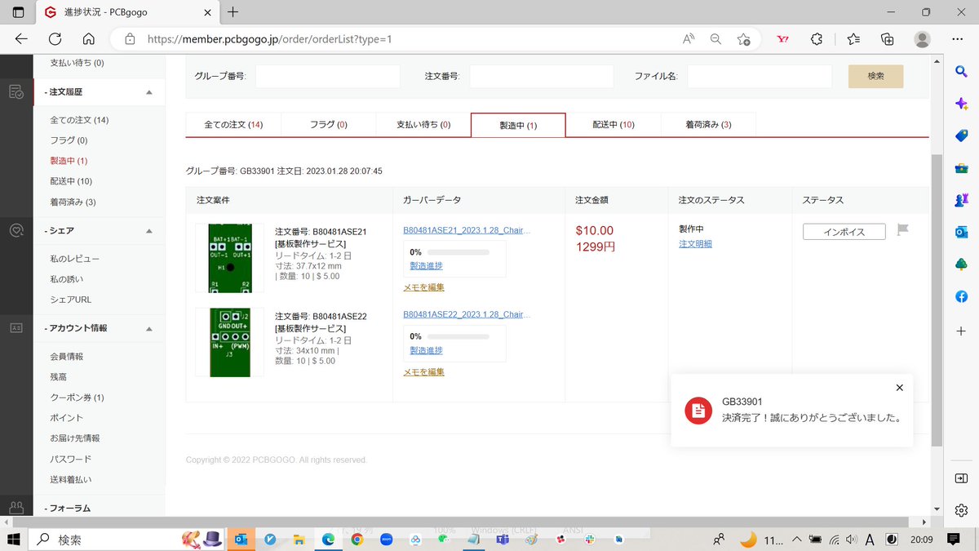Viewport: 979px width, 551px height.
Task: Open the Edge sidebar search icon
Action: tap(961, 72)
